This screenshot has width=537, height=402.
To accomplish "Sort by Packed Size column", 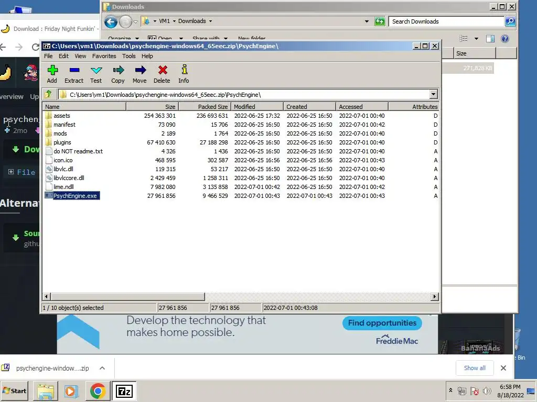I will tap(205, 107).
